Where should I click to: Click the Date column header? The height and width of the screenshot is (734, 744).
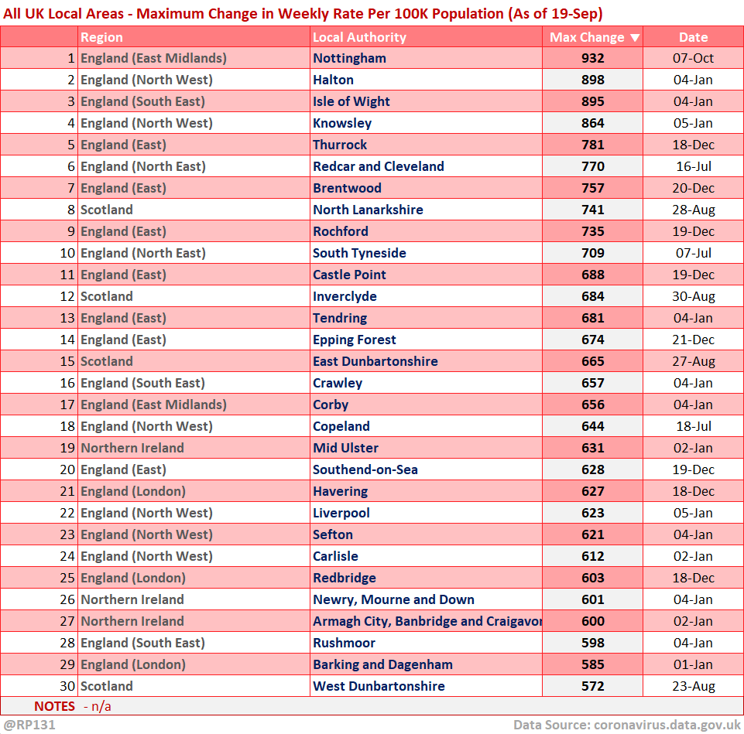693,37
